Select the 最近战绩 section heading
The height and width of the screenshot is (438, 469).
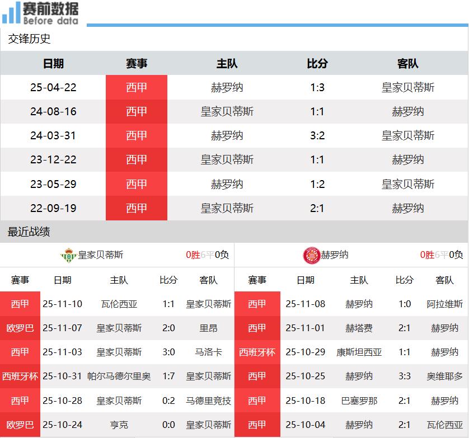(29, 232)
